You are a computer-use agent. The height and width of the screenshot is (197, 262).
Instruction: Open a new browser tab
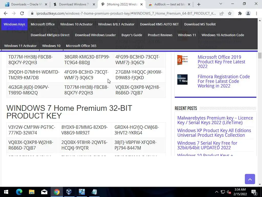199,4
